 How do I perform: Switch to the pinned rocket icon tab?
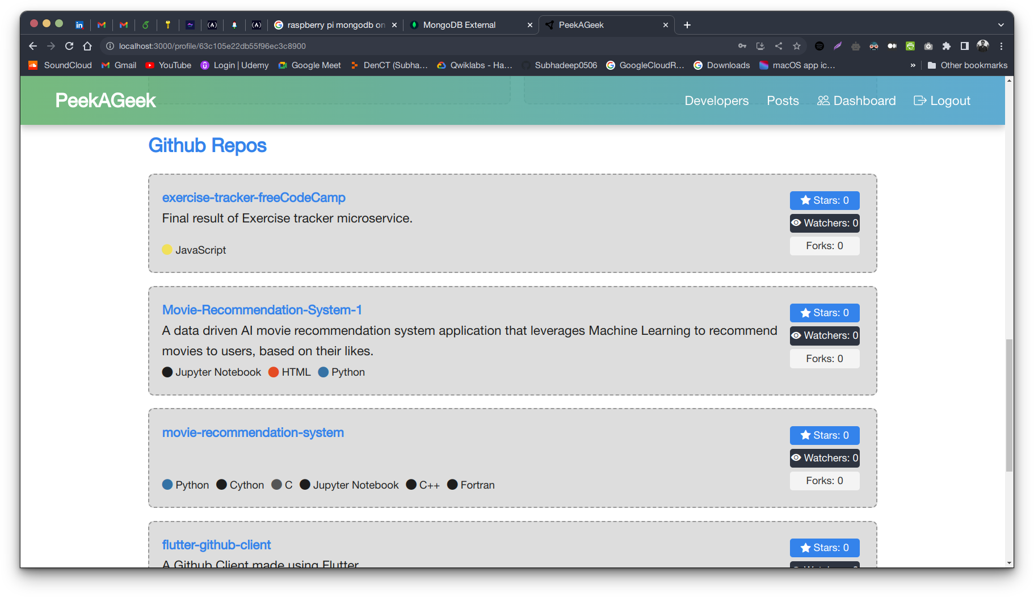click(234, 25)
